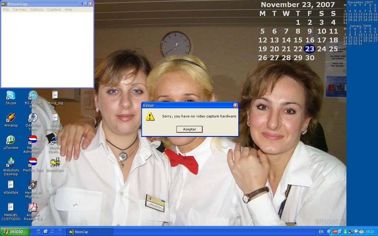Select the DAEMON Tools shortcut
378x236 pixels.
33,118
